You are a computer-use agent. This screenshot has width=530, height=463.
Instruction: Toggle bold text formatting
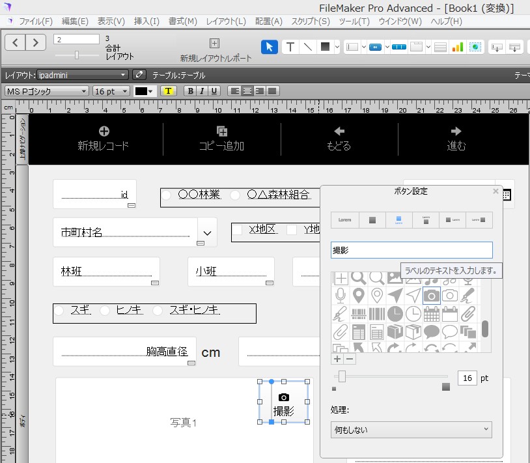coord(190,91)
